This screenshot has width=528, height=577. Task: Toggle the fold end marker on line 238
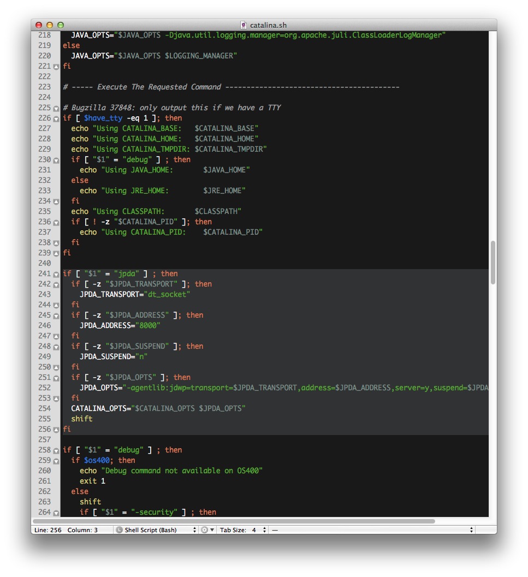[56, 243]
